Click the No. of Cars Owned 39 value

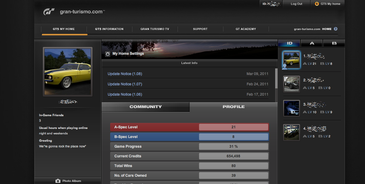(x=234, y=176)
